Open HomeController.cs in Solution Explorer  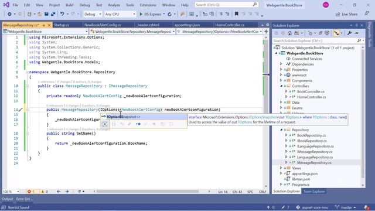(311, 97)
